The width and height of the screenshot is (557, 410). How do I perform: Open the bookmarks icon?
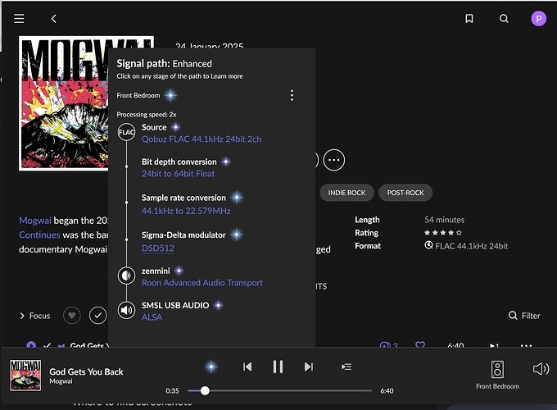469,19
